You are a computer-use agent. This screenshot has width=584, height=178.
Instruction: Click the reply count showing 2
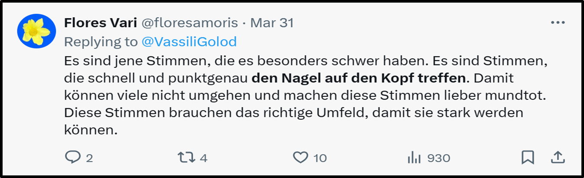coord(89,158)
